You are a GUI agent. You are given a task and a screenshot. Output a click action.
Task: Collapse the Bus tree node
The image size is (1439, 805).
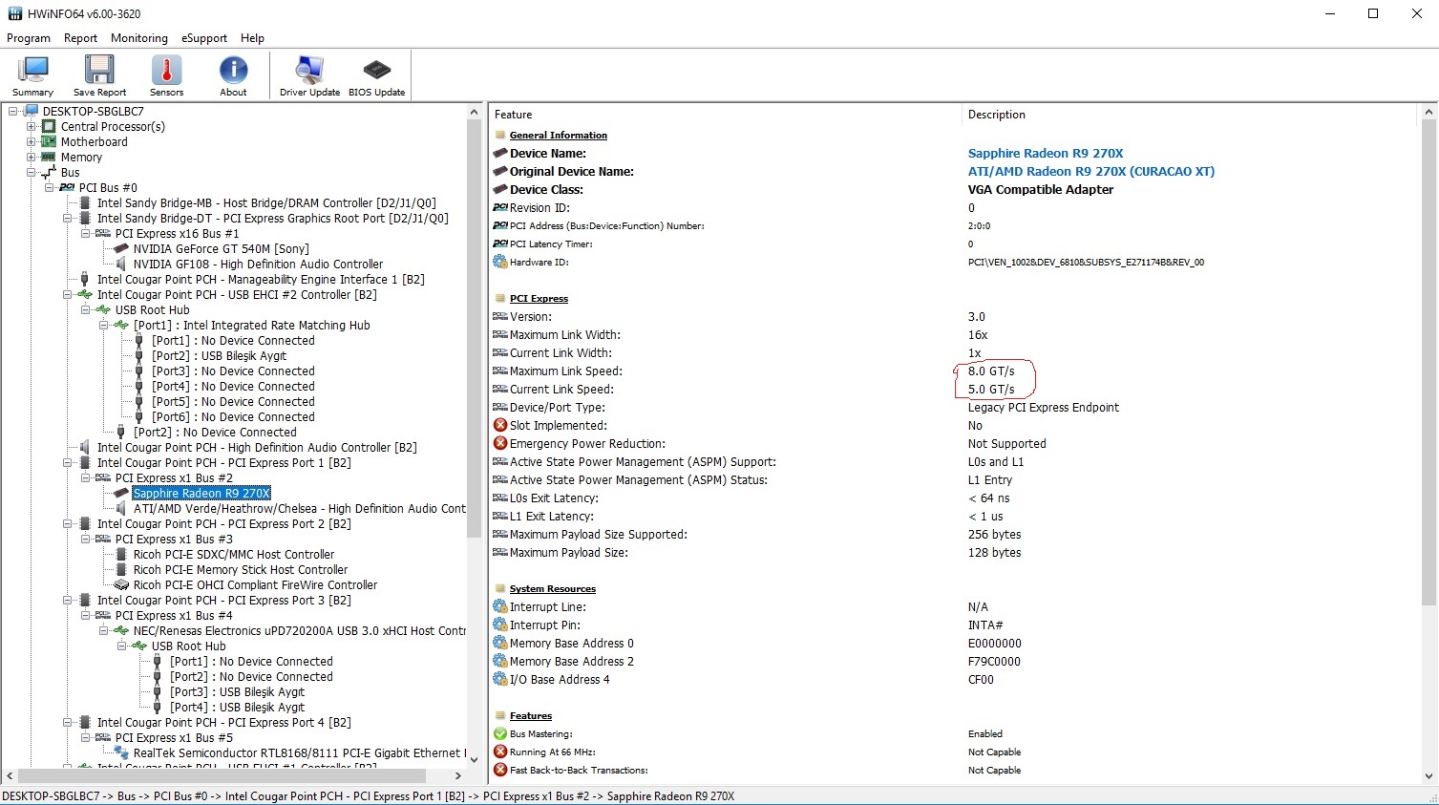31,172
